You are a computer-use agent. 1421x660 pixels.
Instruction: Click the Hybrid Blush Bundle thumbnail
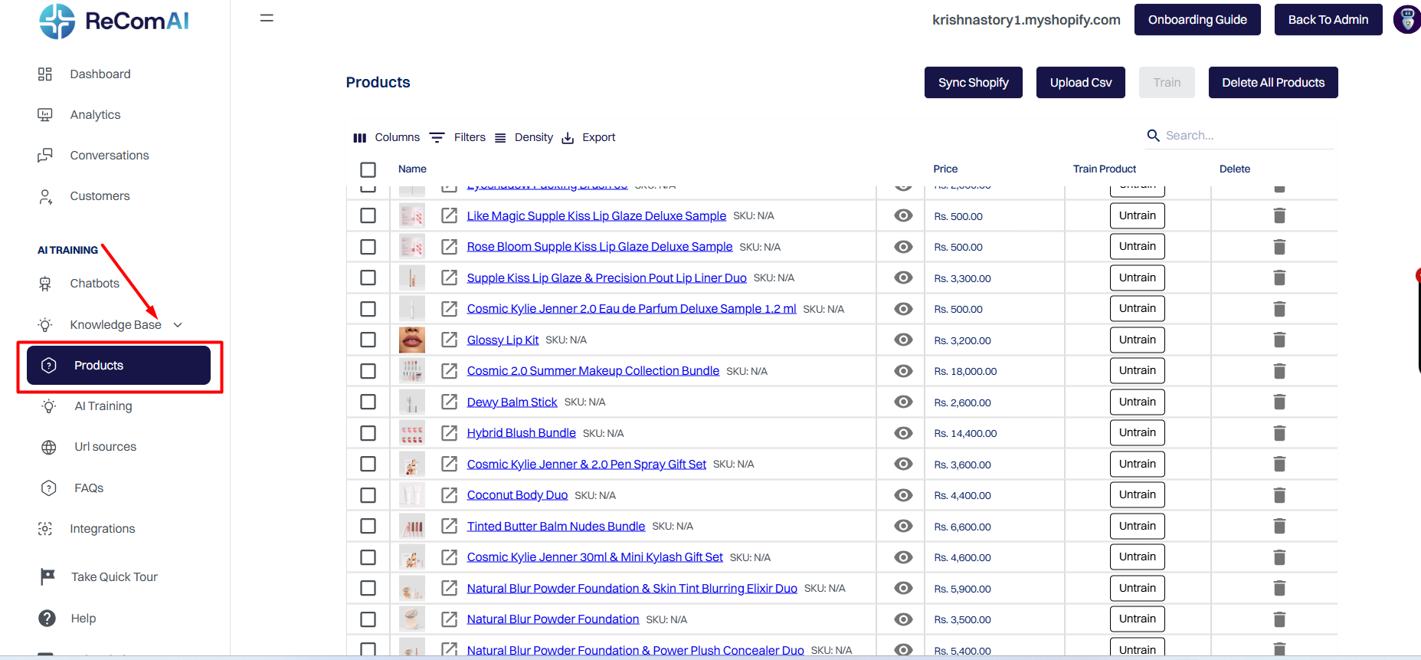pos(412,433)
